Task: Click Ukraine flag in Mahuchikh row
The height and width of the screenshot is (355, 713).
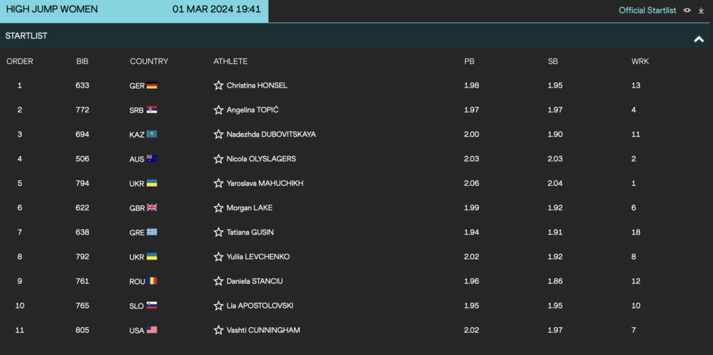Action: [x=152, y=184]
